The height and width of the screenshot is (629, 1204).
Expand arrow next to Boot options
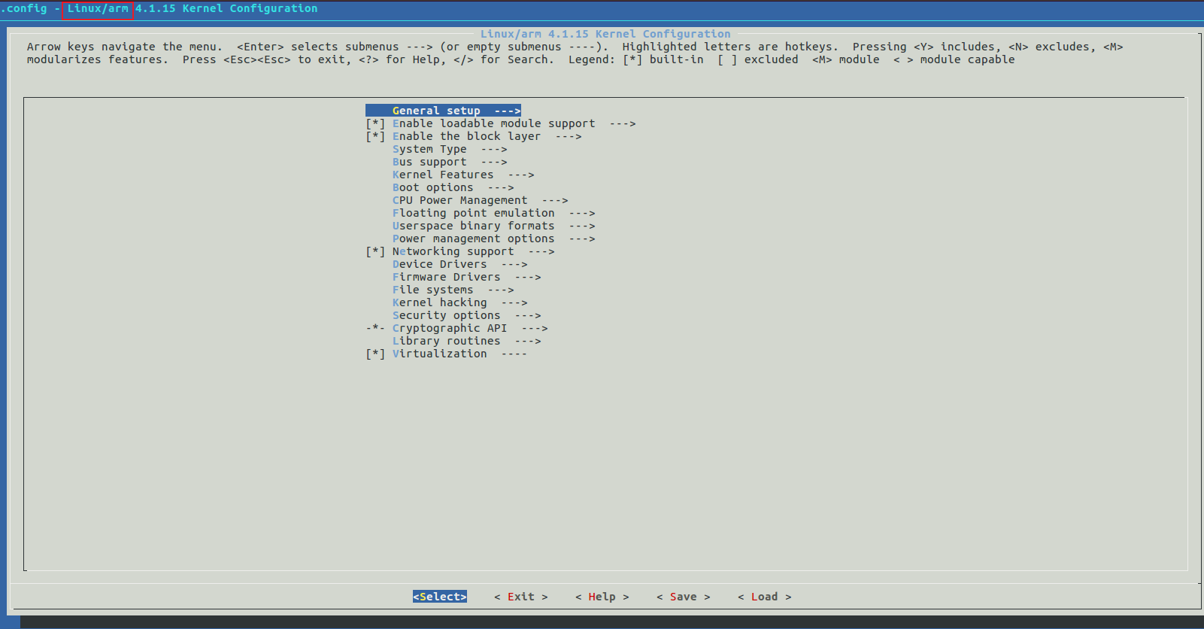coord(501,187)
